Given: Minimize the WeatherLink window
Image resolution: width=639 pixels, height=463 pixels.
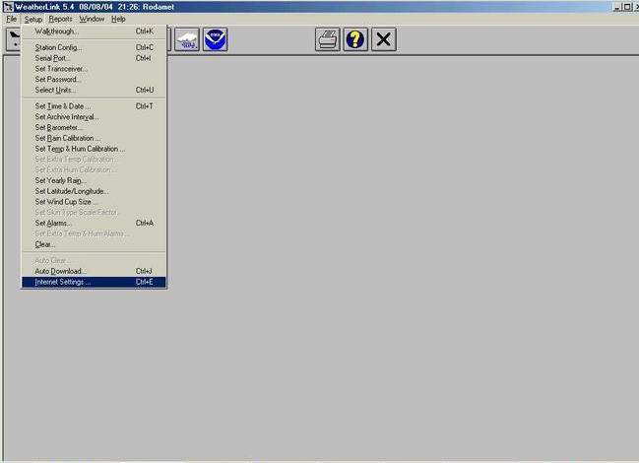Looking at the screenshot, I should point(617,7).
